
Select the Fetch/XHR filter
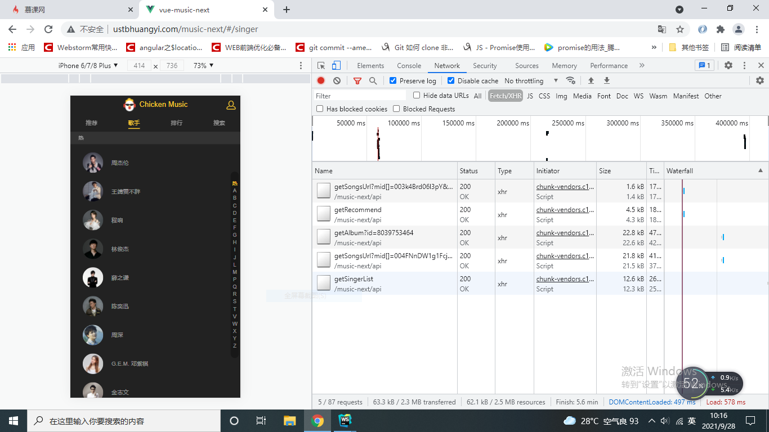pyautogui.click(x=506, y=96)
